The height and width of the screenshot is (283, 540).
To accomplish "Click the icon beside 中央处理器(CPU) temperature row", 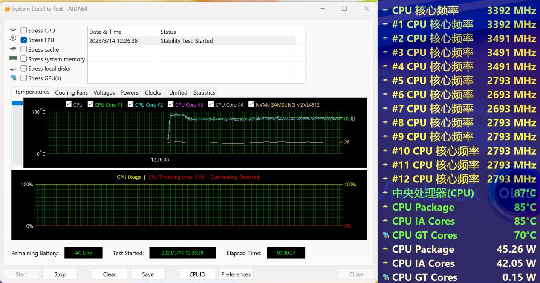I will coord(385,193).
